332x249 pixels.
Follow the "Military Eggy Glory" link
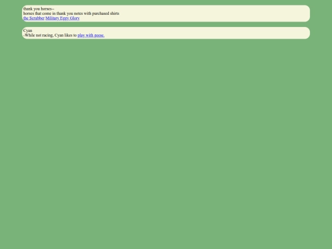coord(63,18)
